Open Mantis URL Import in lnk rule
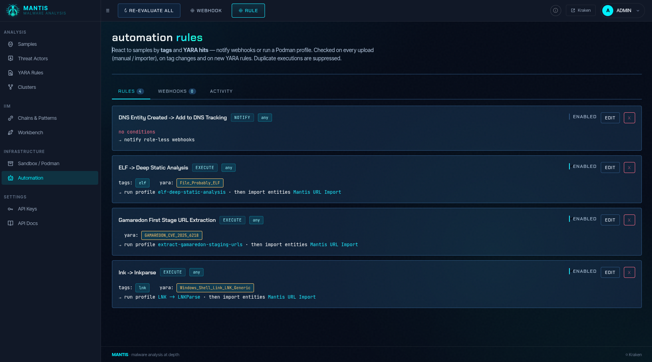The height and width of the screenshot is (362, 652). click(292, 297)
